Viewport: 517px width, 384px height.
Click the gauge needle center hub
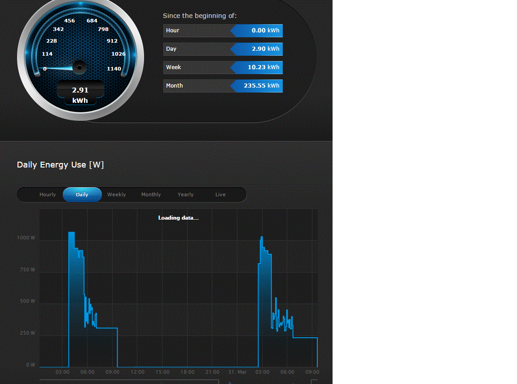pyautogui.click(x=79, y=67)
